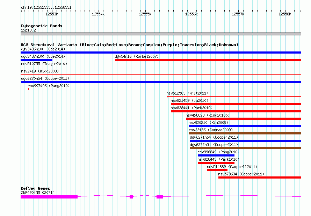Click the small middle ZNF490 exon block
This screenshot has height=216, width=311.
point(131,197)
